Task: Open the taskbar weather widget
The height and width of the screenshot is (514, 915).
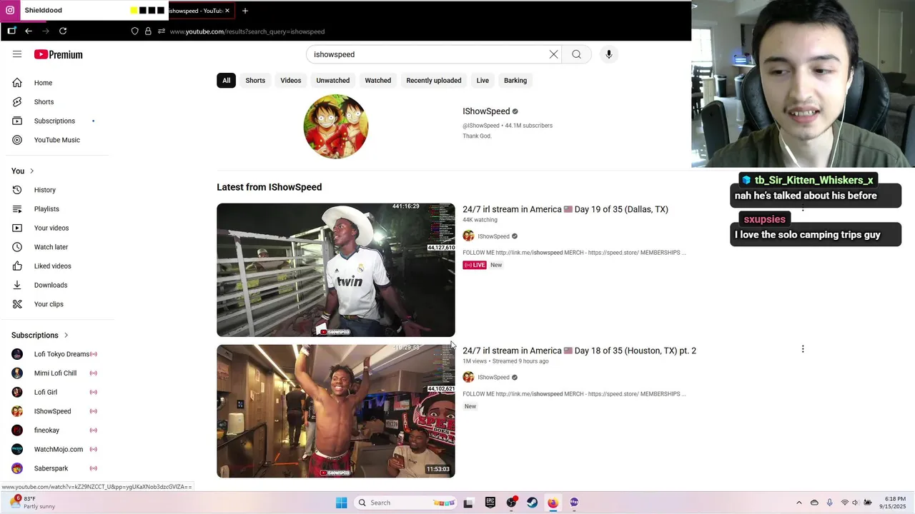Action: pos(32,503)
